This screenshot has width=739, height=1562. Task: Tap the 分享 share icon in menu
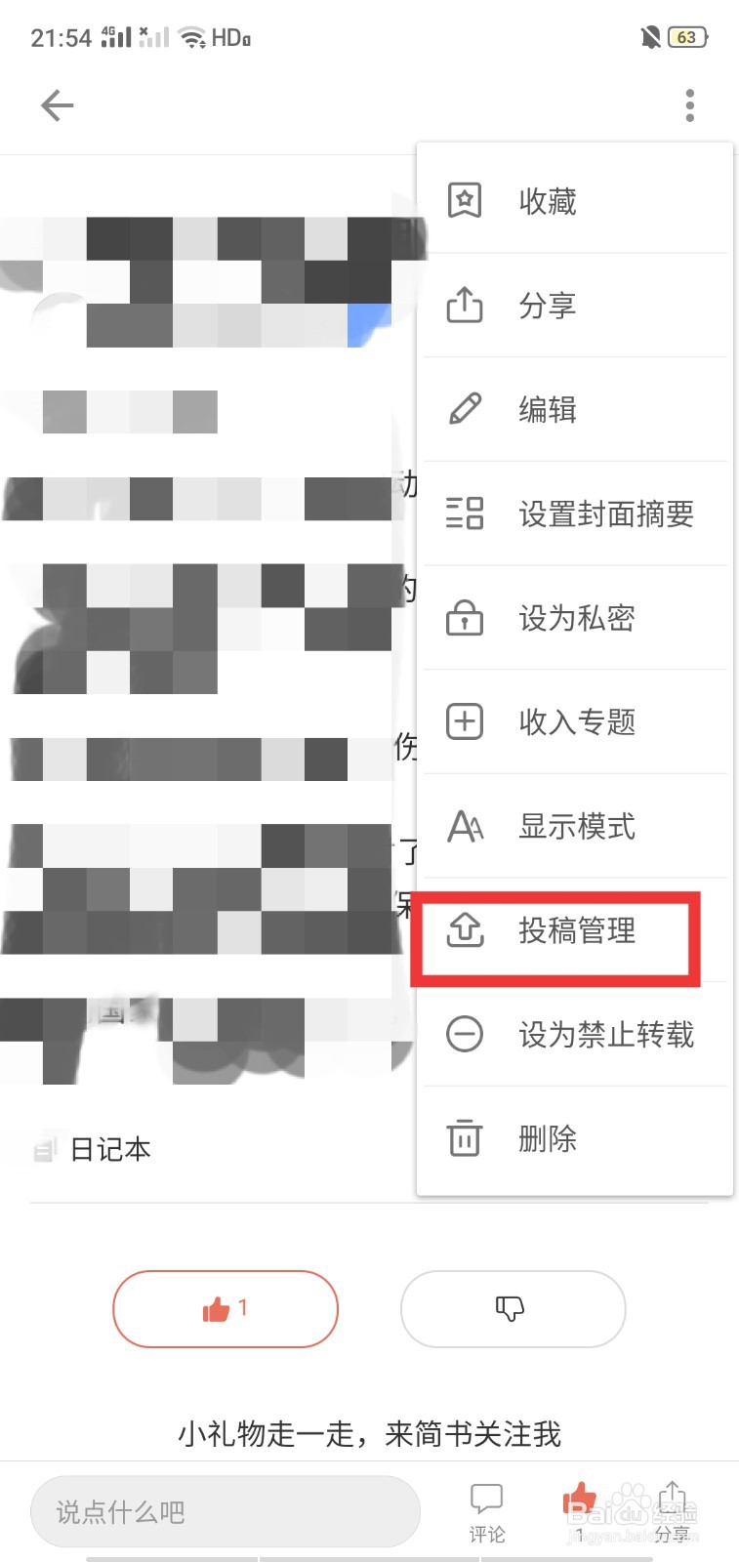pyautogui.click(x=465, y=305)
